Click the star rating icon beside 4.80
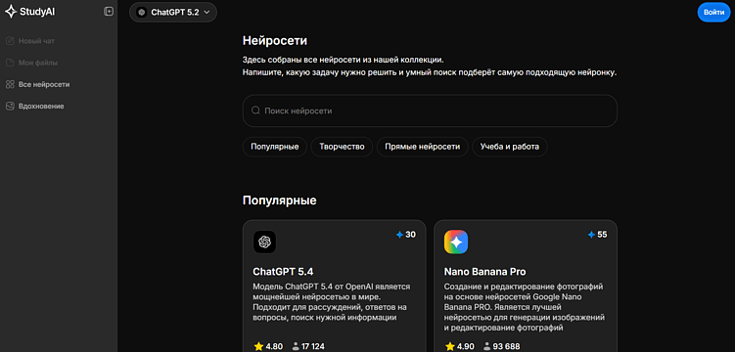735x352 pixels. coord(258,346)
